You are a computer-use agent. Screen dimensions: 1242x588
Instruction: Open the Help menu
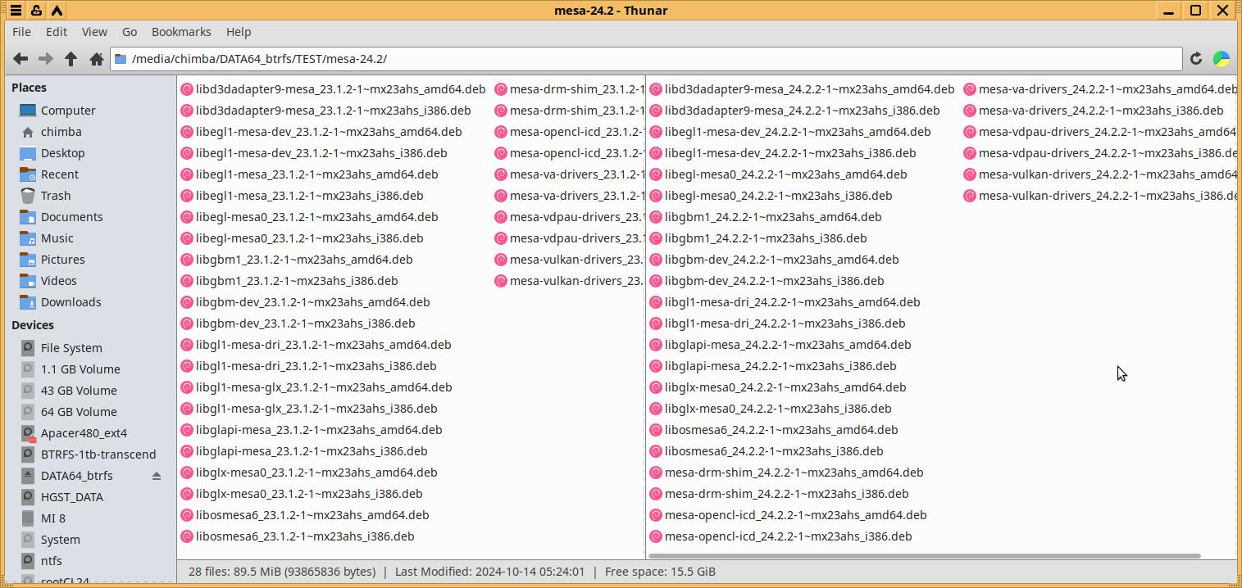[239, 32]
